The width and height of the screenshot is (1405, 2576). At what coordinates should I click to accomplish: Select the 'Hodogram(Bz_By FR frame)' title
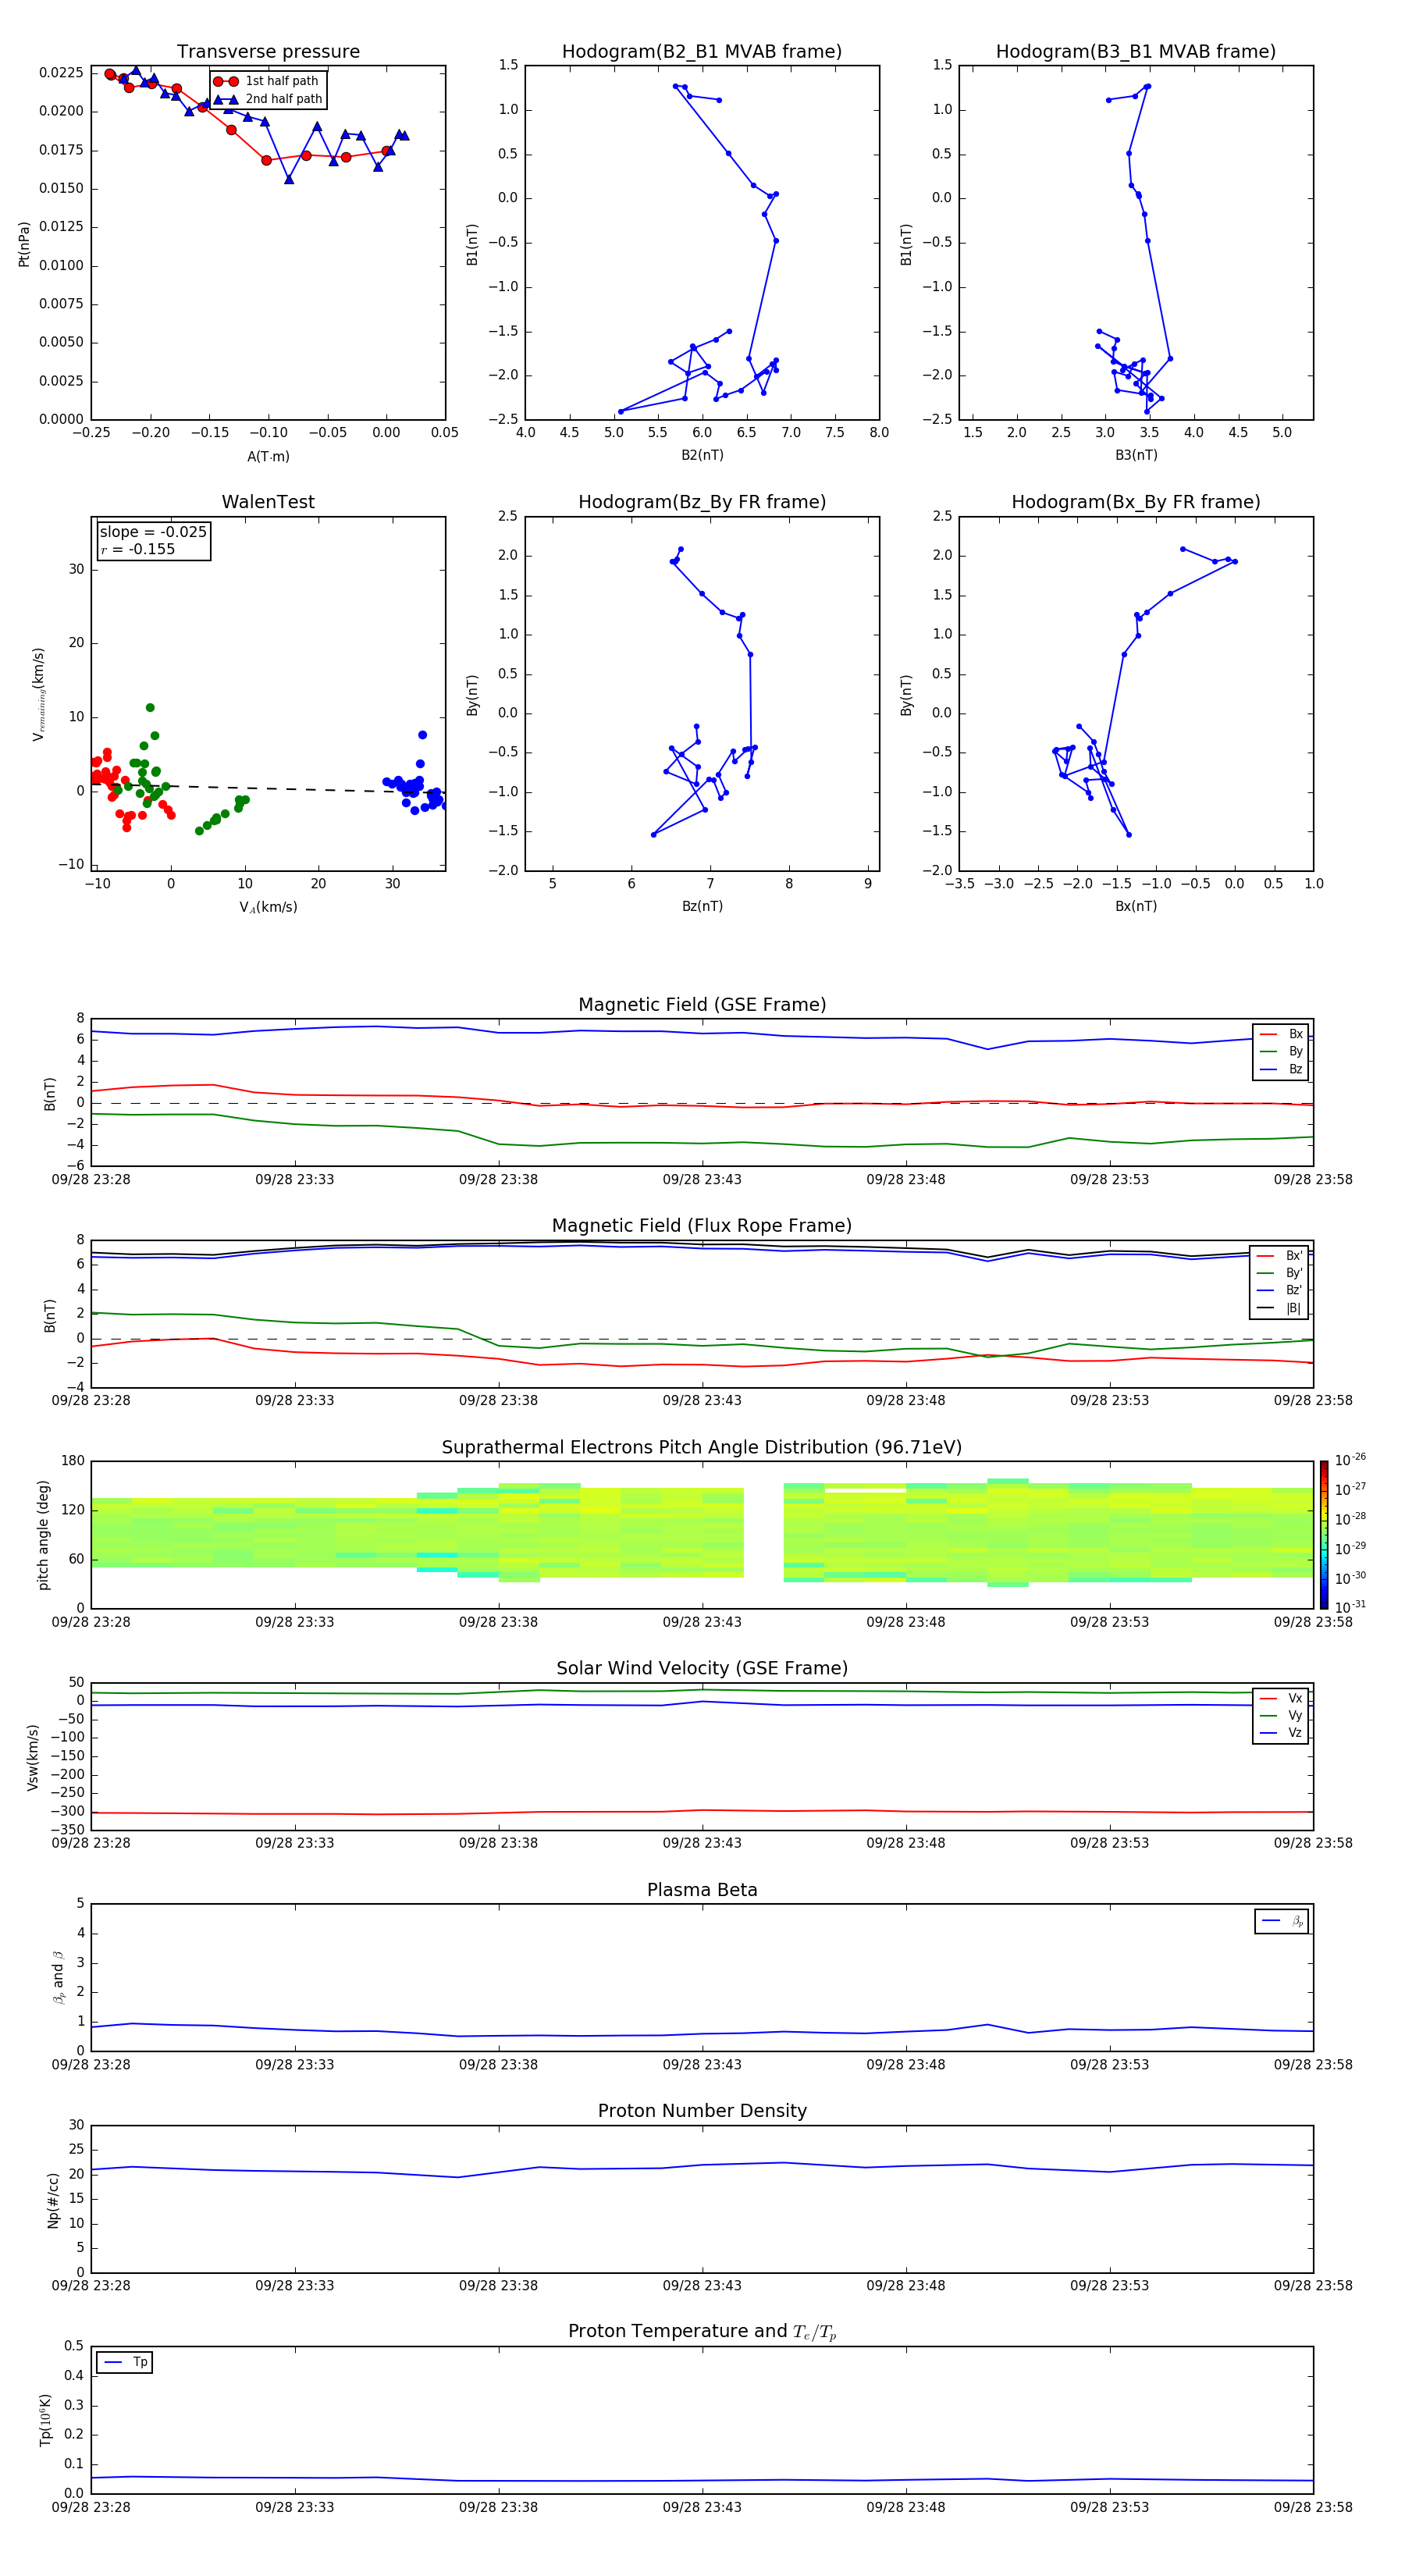click(x=702, y=502)
